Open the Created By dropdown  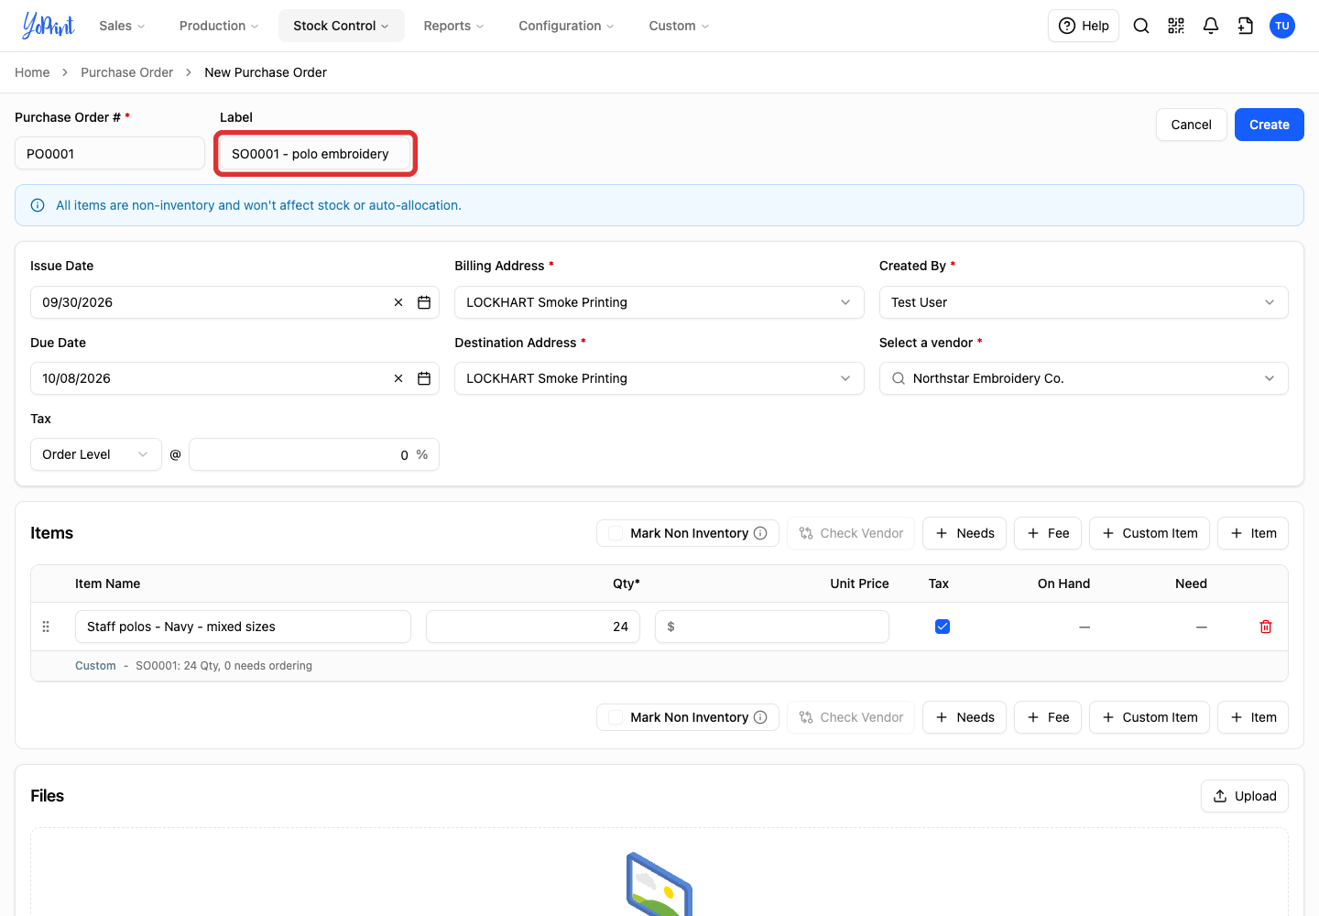click(x=1084, y=302)
